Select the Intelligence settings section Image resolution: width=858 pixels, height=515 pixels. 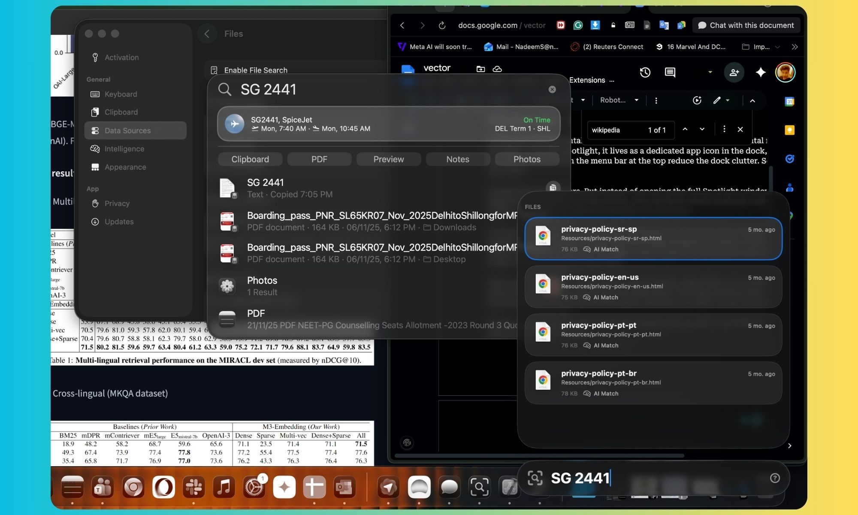click(124, 148)
